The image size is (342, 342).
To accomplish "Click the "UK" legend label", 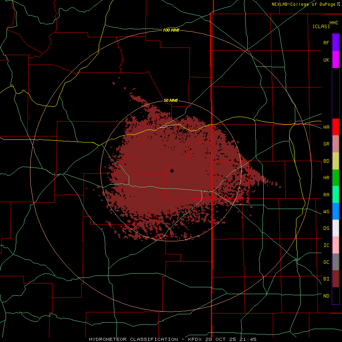I will (x=326, y=60).
